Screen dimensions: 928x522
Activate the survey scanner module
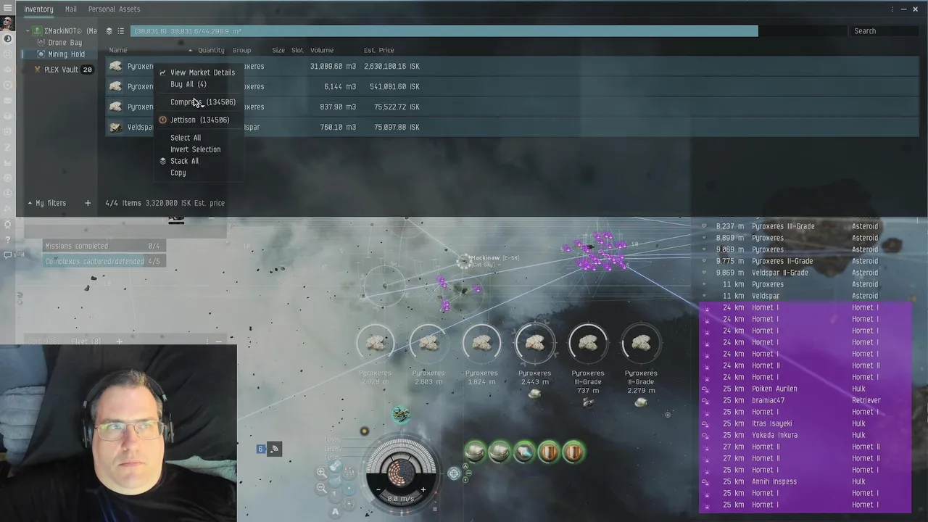tap(524, 452)
